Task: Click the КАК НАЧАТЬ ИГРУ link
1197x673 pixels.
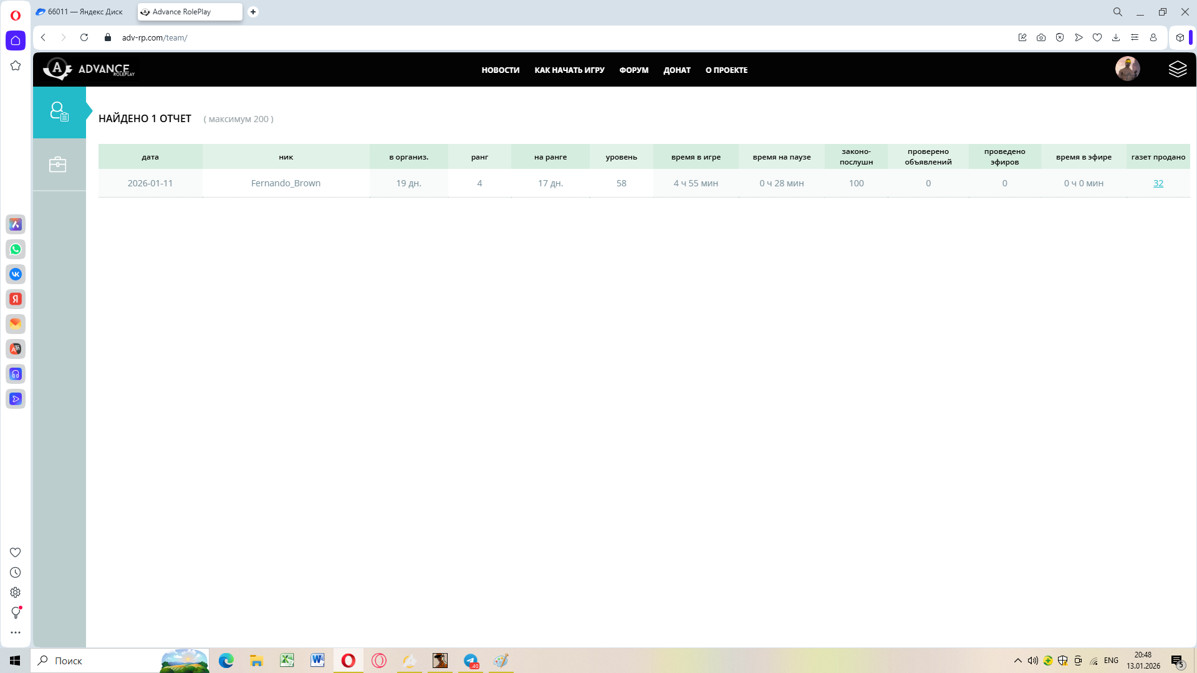Action: 569,70
